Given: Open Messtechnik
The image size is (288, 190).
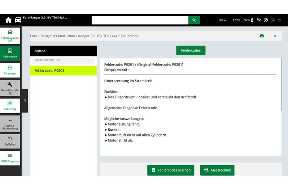Looking at the screenshot, I should pos(217,170).
